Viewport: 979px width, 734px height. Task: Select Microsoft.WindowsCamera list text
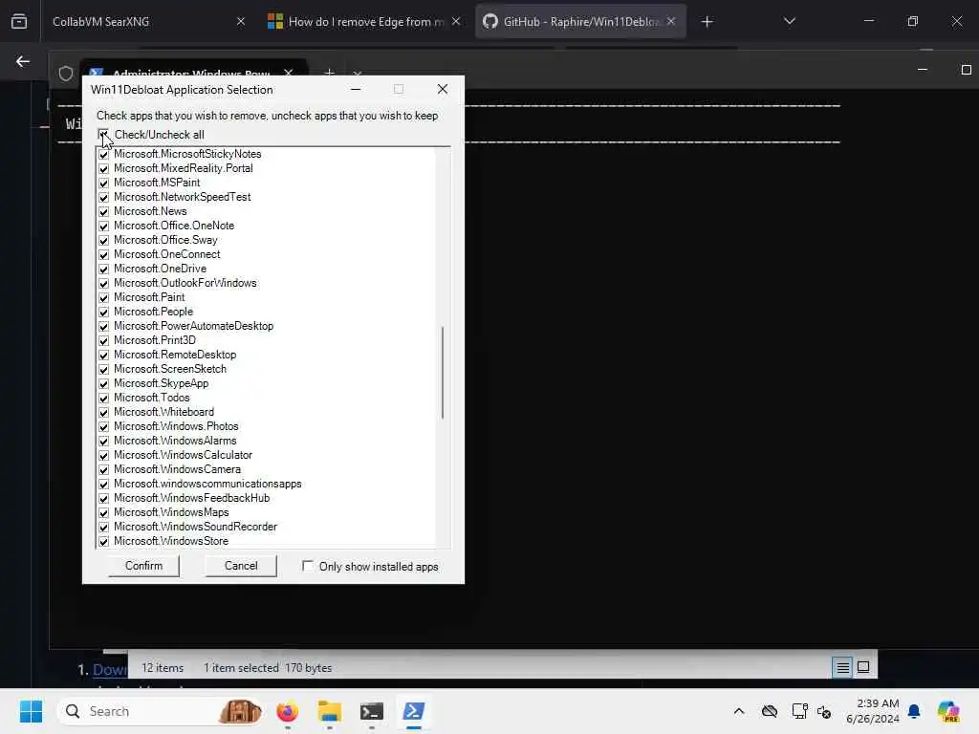click(x=177, y=470)
